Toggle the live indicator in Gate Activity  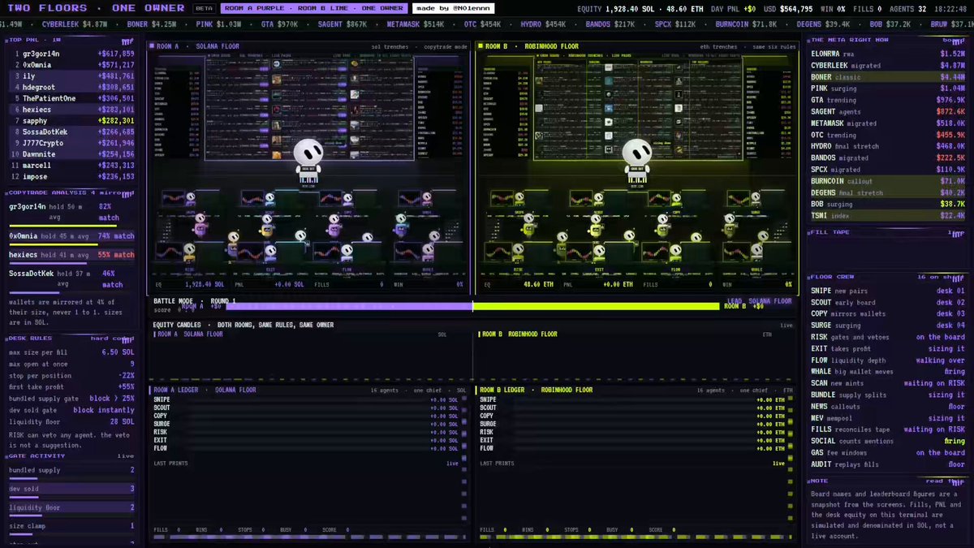(x=126, y=455)
